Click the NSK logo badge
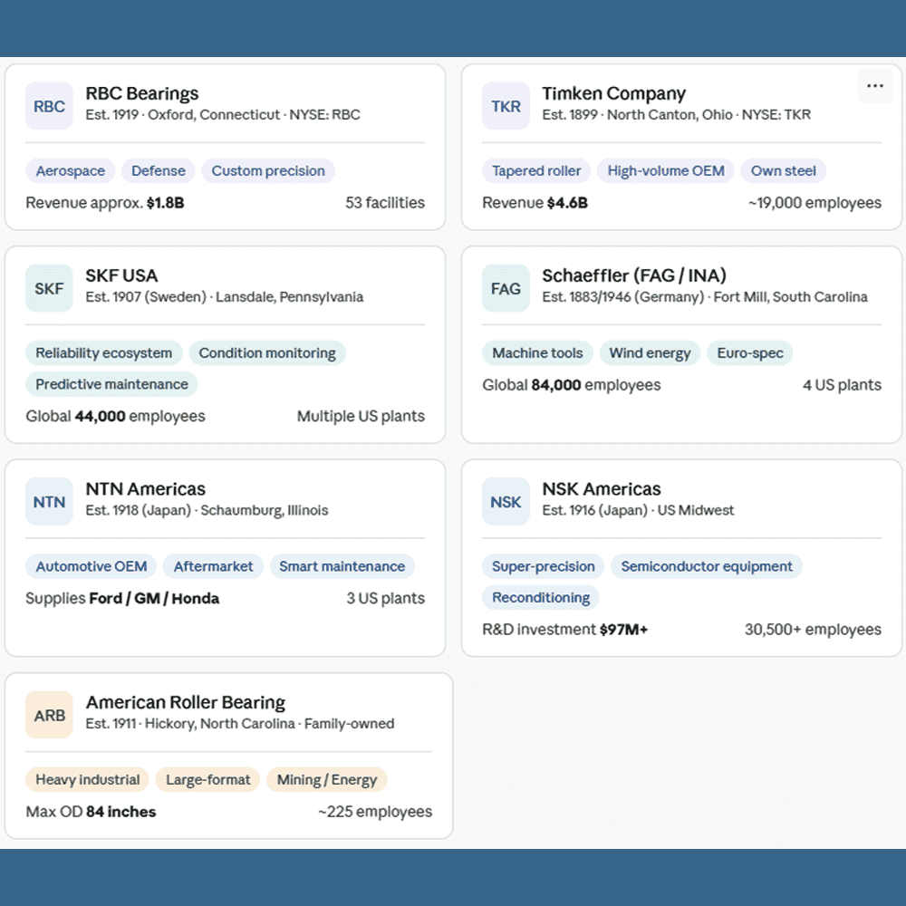 coord(506,502)
